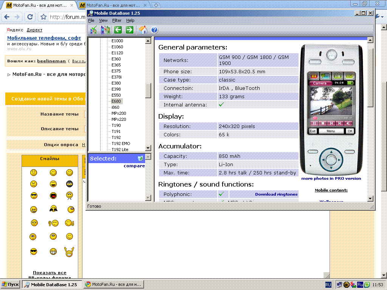Viewport: 387px width, 290px height.
Task: Select E398 in the phone model tree
Action: 116,89
